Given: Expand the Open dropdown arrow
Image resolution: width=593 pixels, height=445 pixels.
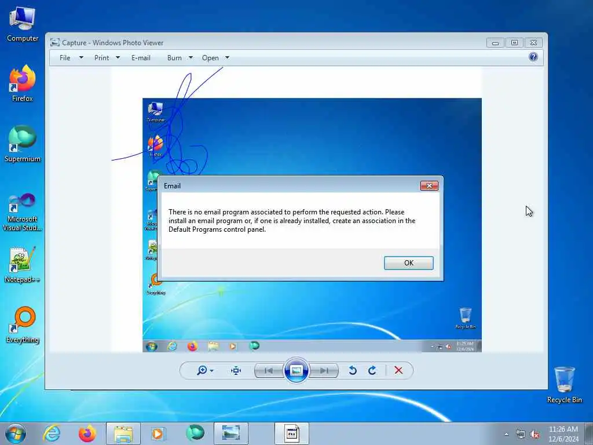Looking at the screenshot, I should [227, 57].
